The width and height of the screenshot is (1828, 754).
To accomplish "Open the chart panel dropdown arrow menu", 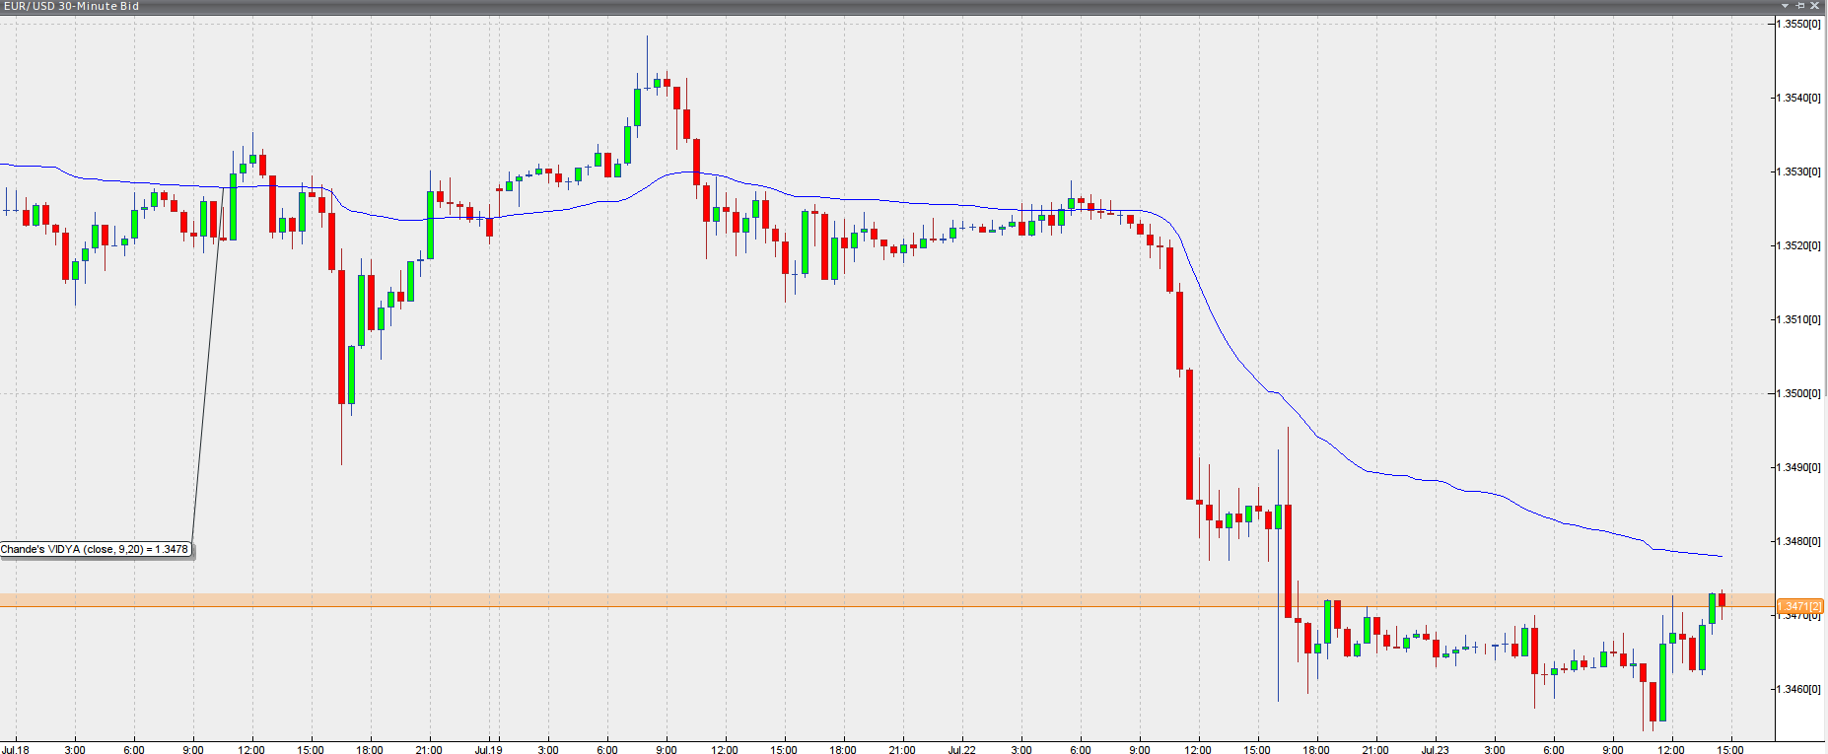I will click(1785, 6).
